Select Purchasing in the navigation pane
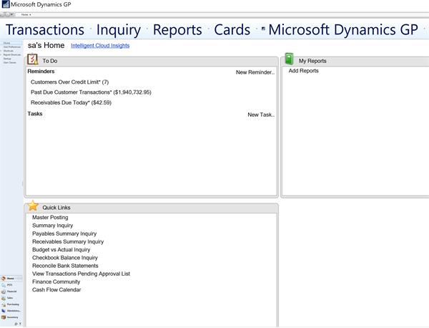 [x=11, y=304]
